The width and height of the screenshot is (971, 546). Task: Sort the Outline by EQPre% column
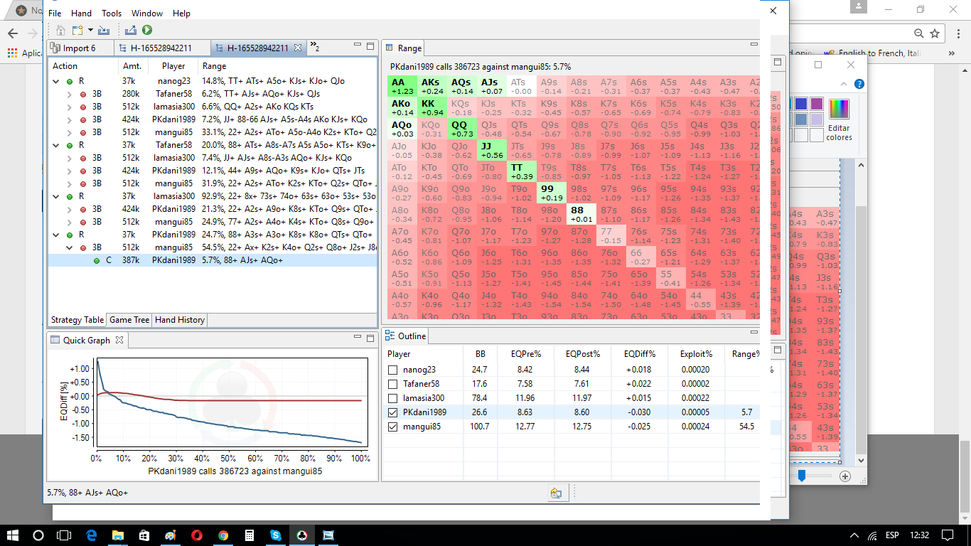pyautogui.click(x=526, y=353)
